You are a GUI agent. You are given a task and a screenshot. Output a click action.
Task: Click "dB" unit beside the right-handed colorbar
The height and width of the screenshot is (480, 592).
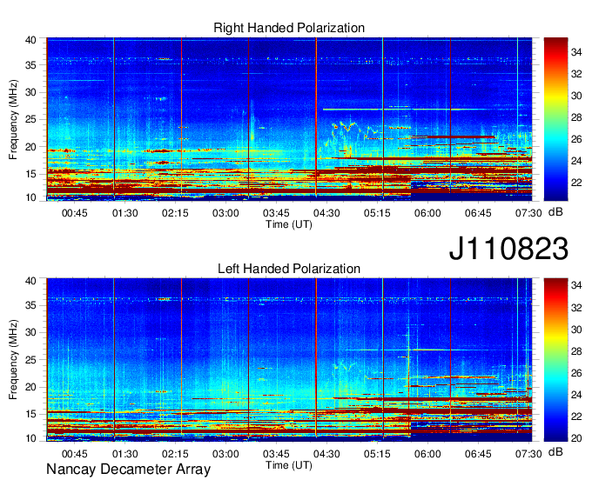tap(555, 212)
